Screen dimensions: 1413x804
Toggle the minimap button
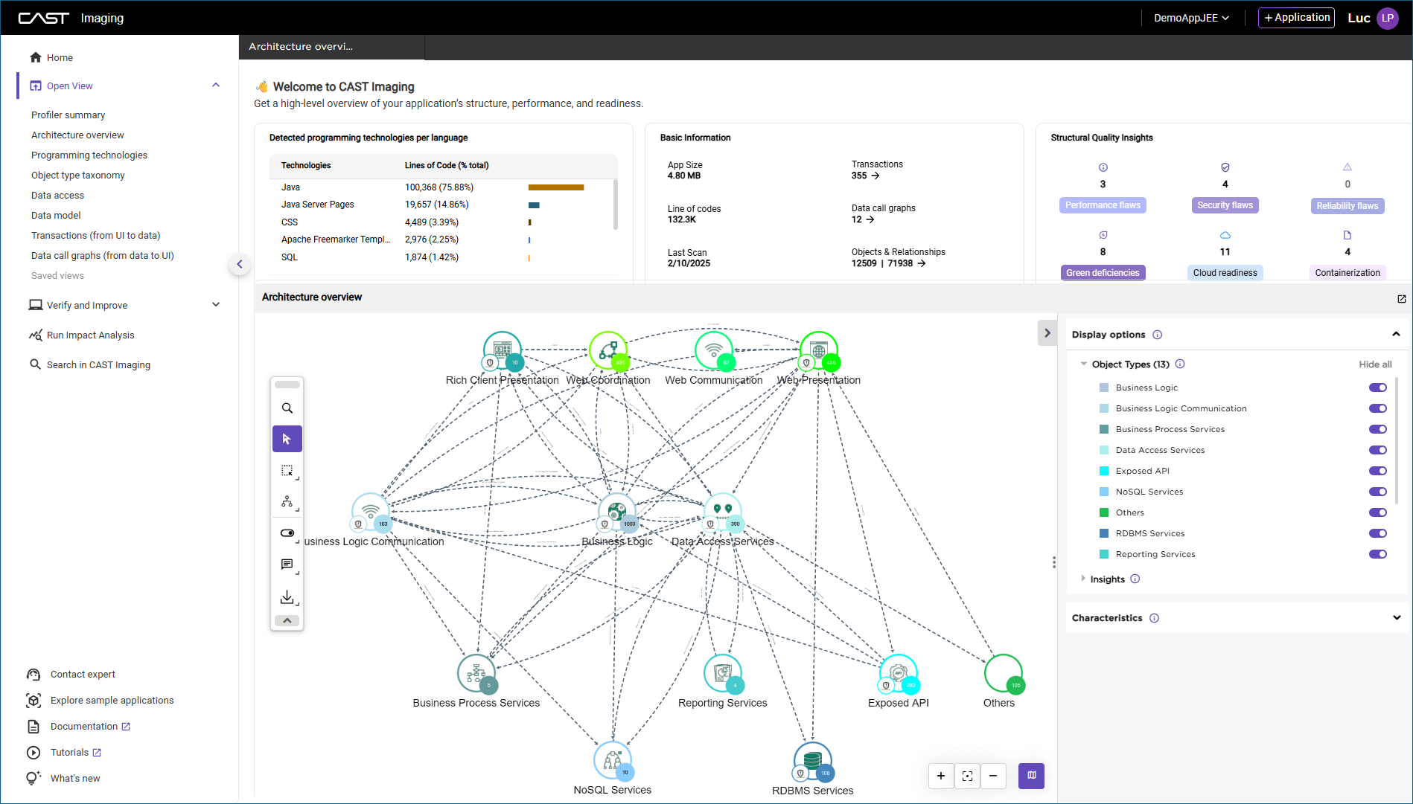point(1031,776)
